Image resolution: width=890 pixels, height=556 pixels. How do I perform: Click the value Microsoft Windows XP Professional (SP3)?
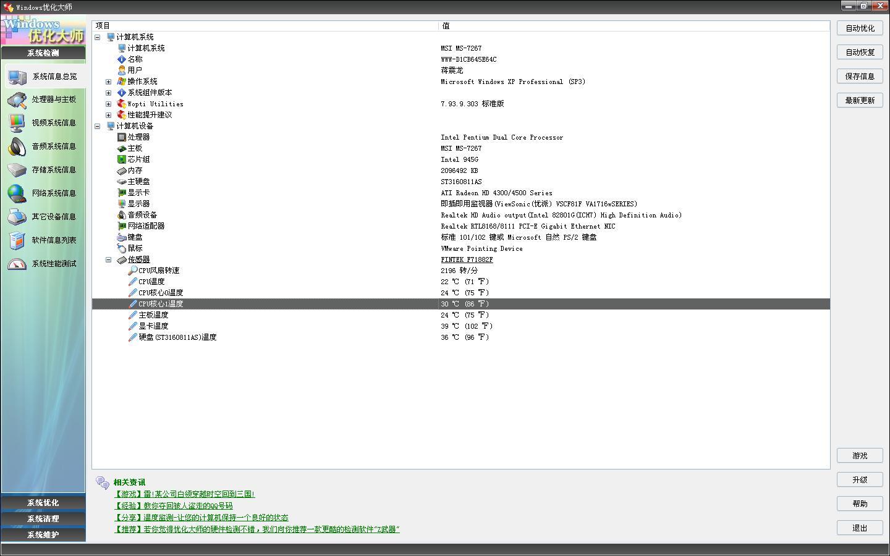pos(513,82)
